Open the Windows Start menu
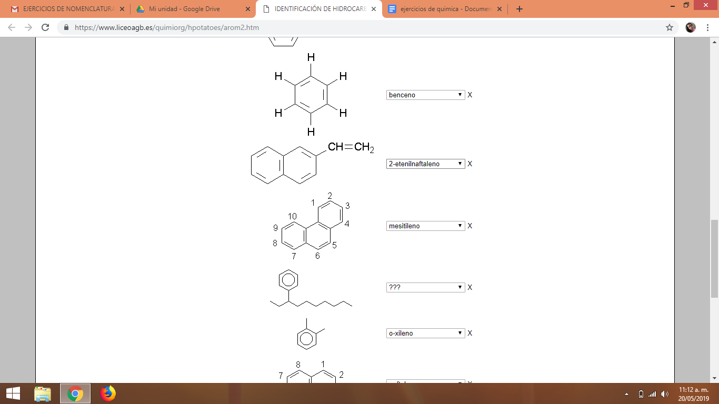 (13, 393)
